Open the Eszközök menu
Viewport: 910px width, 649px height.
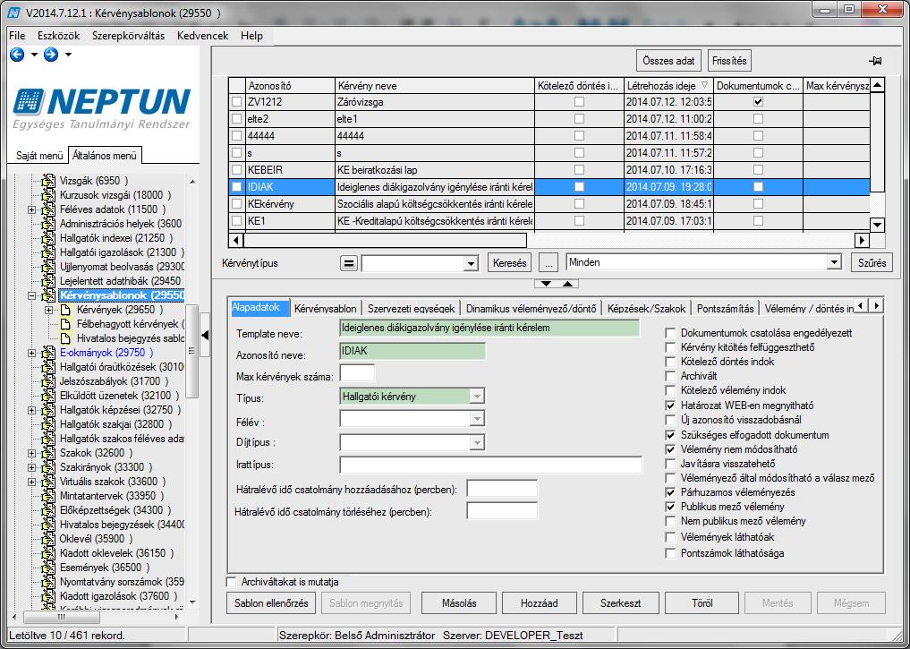tap(59, 36)
